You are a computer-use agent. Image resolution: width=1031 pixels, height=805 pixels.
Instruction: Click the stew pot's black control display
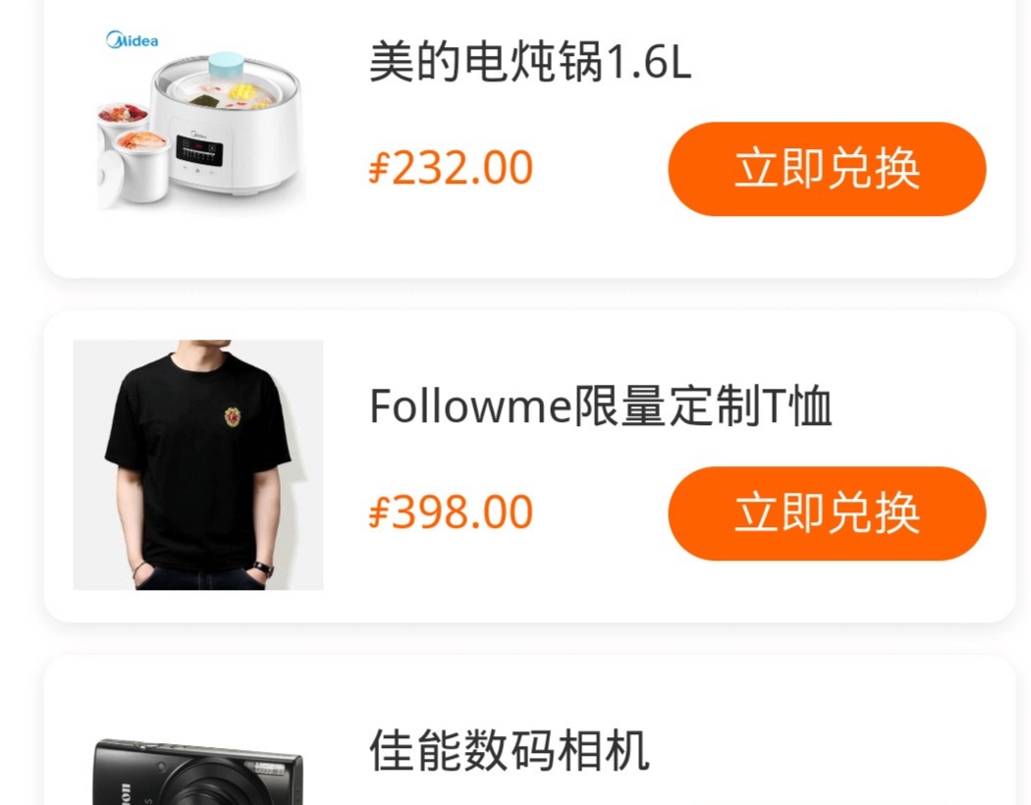tap(198, 150)
